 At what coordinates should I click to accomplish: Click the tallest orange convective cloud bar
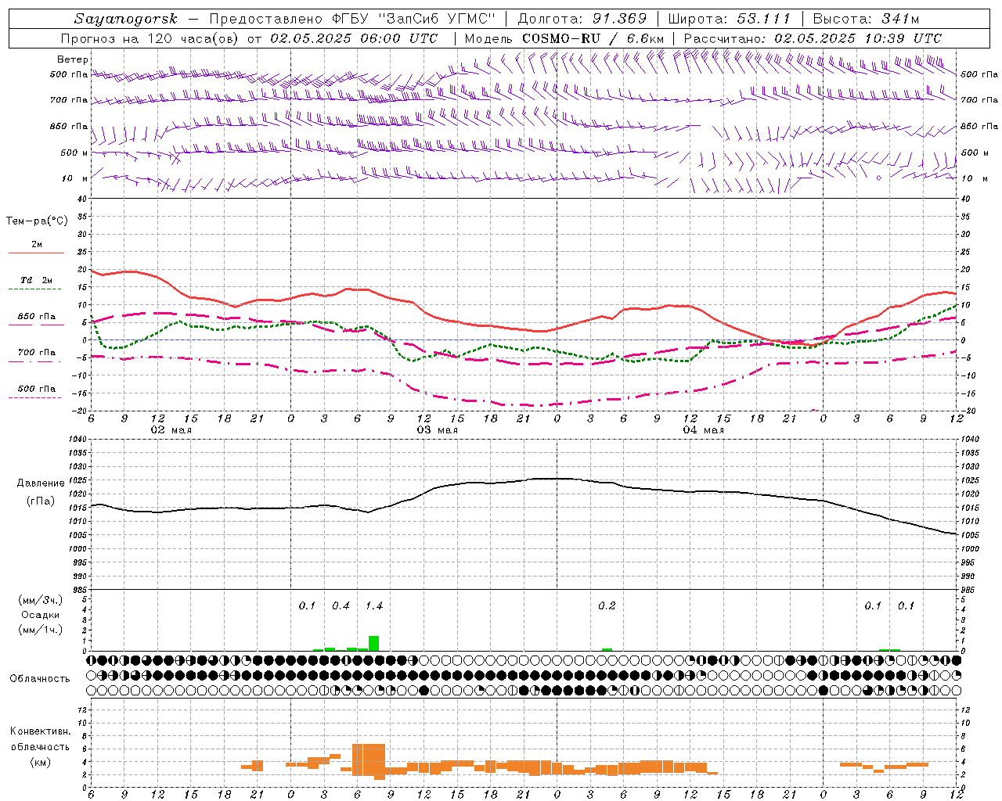[x=369, y=759]
